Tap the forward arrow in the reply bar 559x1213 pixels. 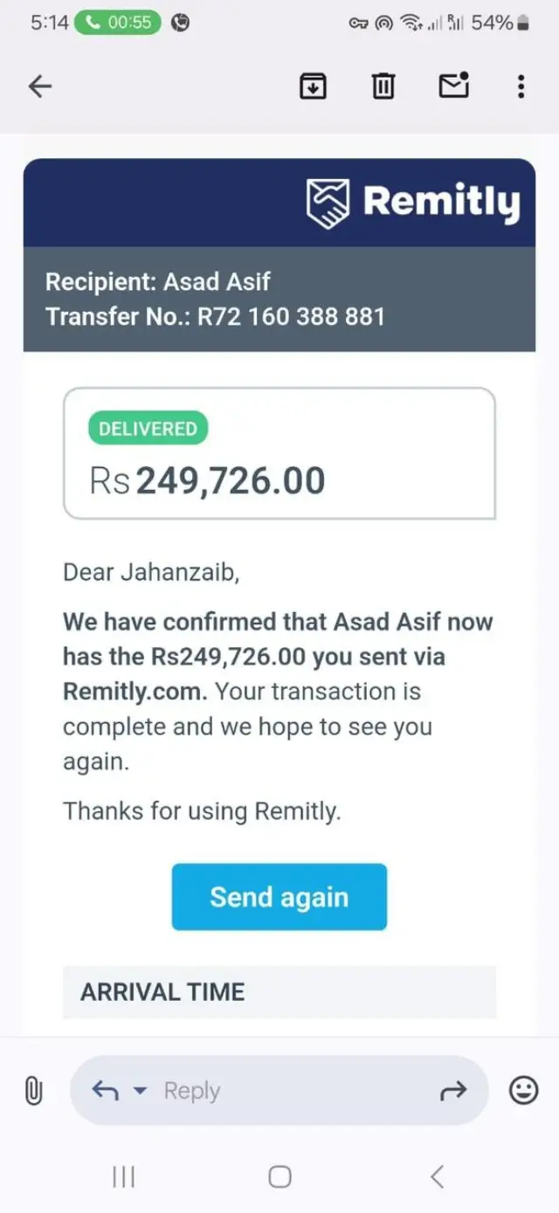pos(453,1090)
